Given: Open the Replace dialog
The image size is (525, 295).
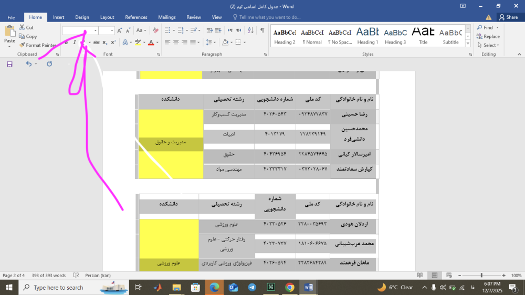Looking at the screenshot, I should tap(488, 36).
